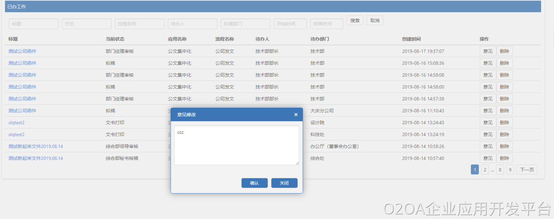The image size is (554, 219).
Task: Close the 意见修改 dialog with X
Action: click(x=296, y=115)
